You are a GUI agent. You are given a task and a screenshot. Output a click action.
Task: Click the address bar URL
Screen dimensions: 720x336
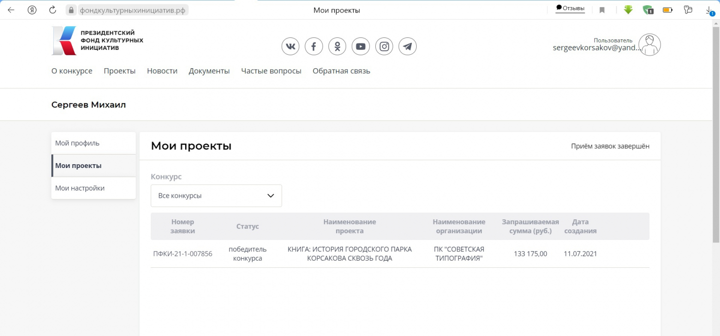click(x=132, y=10)
